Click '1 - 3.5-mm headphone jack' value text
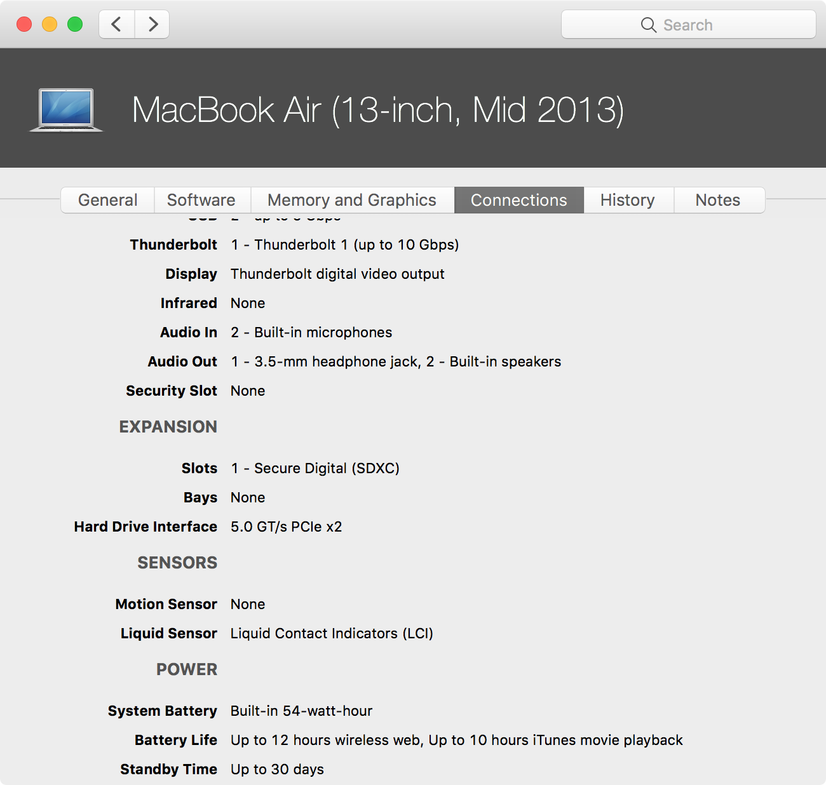 [325, 361]
